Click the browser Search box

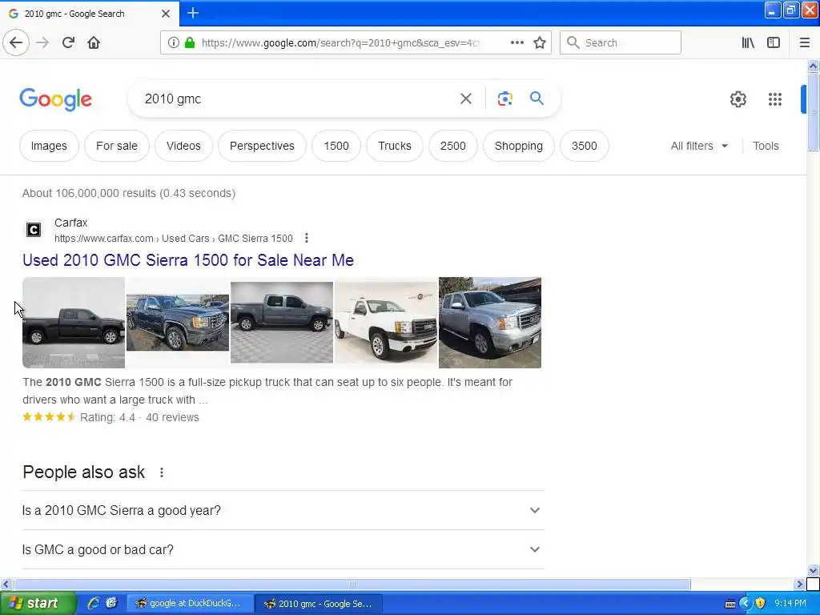621,43
